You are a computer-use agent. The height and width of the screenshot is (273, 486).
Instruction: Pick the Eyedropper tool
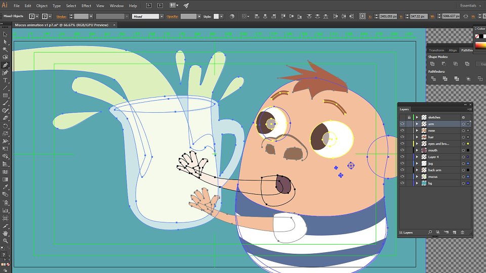coord(5,187)
